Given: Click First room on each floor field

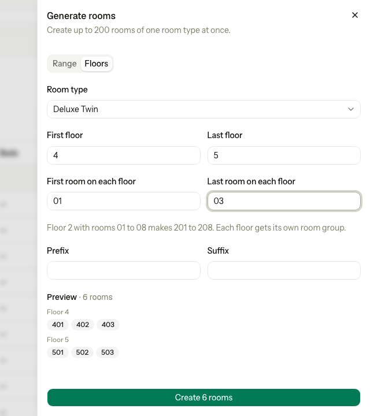Looking at the screenshot, I should (123, 201).
